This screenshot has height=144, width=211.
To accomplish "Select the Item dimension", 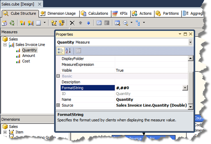I will point(19,132).
